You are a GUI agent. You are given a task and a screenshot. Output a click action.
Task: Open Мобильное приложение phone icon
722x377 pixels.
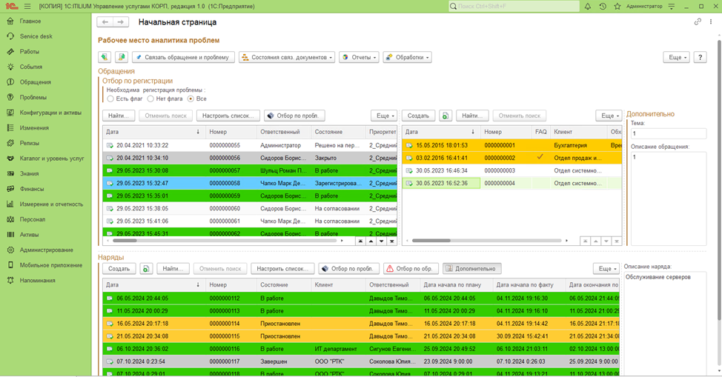[x=10, y=265]
